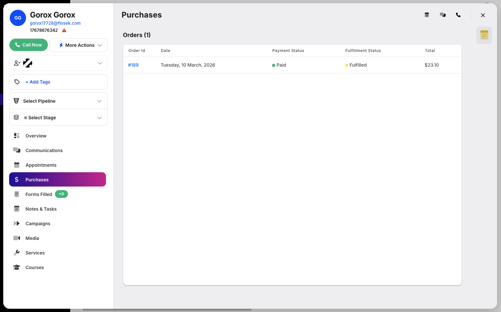The image size is (501, 312).
Task: Open the conversations chat icon in the header
Action: [x=443, y=15]
